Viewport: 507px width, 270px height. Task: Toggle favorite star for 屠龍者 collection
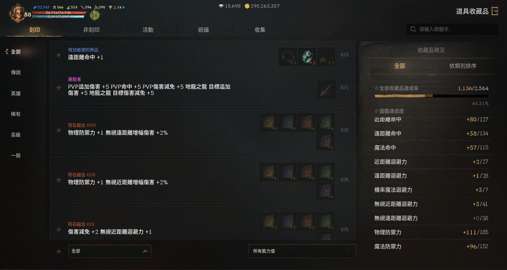(x=58, y=87)
